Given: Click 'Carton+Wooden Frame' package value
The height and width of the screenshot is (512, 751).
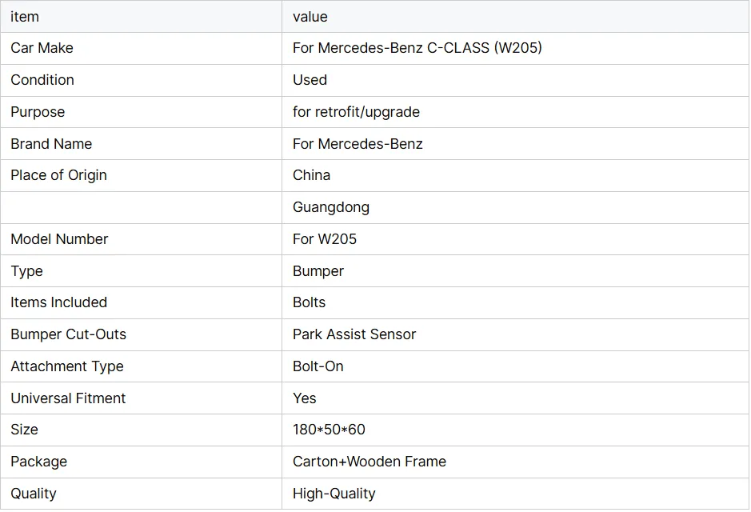Looking at the screenshot, I should pos(369,462).
